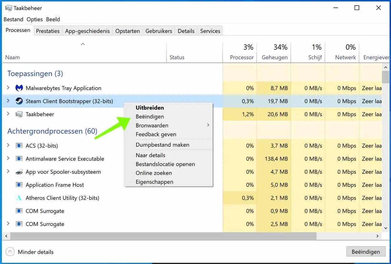The height and width of the screenshot is (264, 391).
Task: Click the 8,7 MB memory value
Action: 279,88
